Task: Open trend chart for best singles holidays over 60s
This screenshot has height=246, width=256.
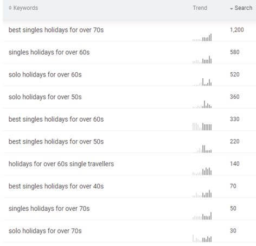Action: coord(202,127)
